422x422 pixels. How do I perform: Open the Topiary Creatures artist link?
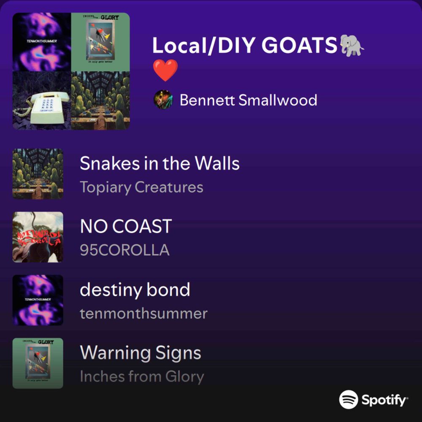(141, 187)
